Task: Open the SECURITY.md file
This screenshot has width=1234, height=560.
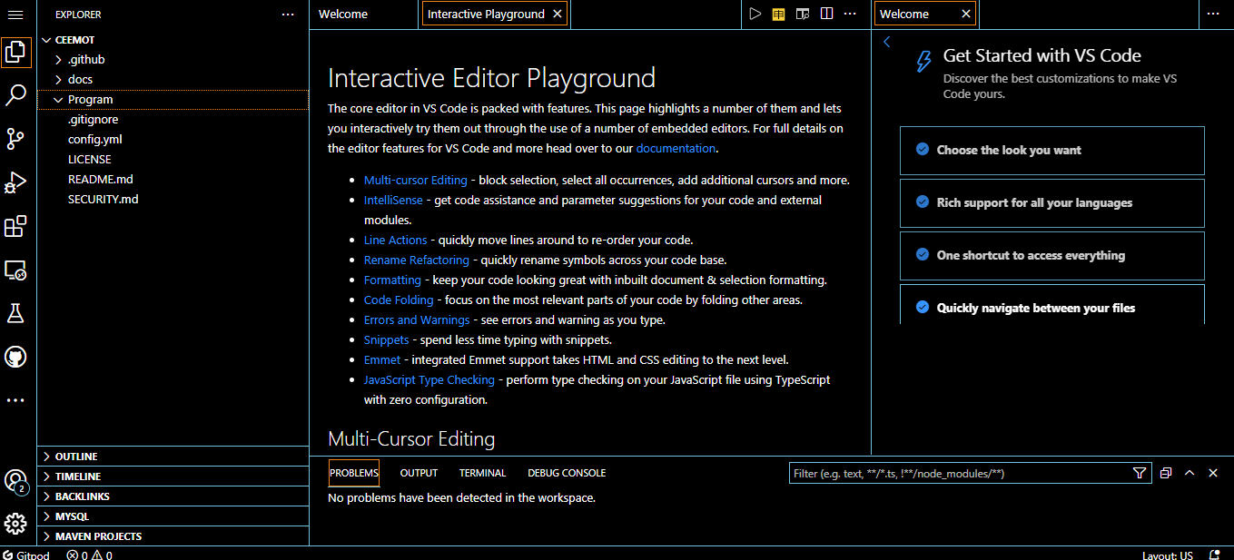Action: point(173,200)
